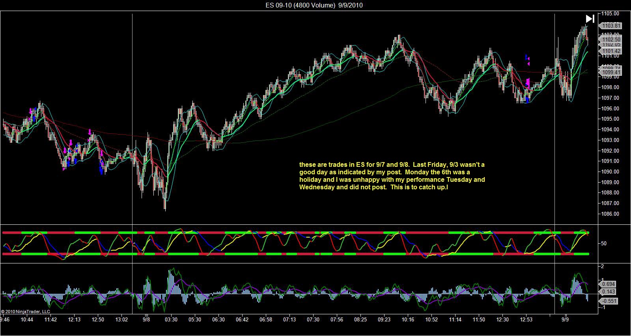Click the 1093.00 price axis label
The height and width of the screenshot is (336, 631).
click(611, 140)
